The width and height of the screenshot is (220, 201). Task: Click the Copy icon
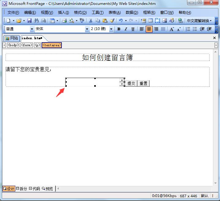pos(98,21)
